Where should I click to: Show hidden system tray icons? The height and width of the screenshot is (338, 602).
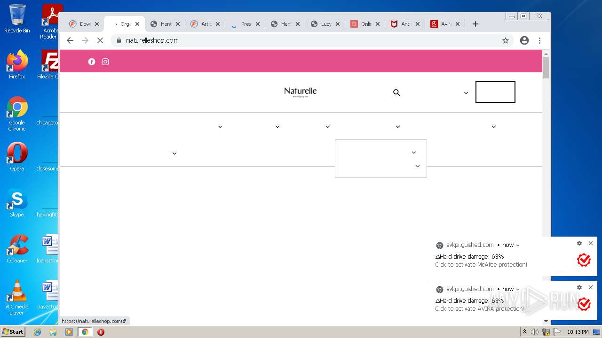(x=524, y=332)
